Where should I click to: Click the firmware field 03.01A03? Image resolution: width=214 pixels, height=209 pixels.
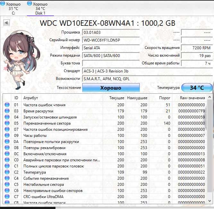[x=111, y=33]
